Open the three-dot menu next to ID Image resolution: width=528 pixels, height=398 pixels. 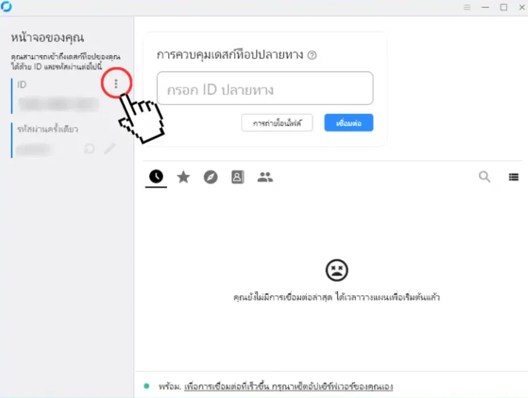(x=116, y=84)
